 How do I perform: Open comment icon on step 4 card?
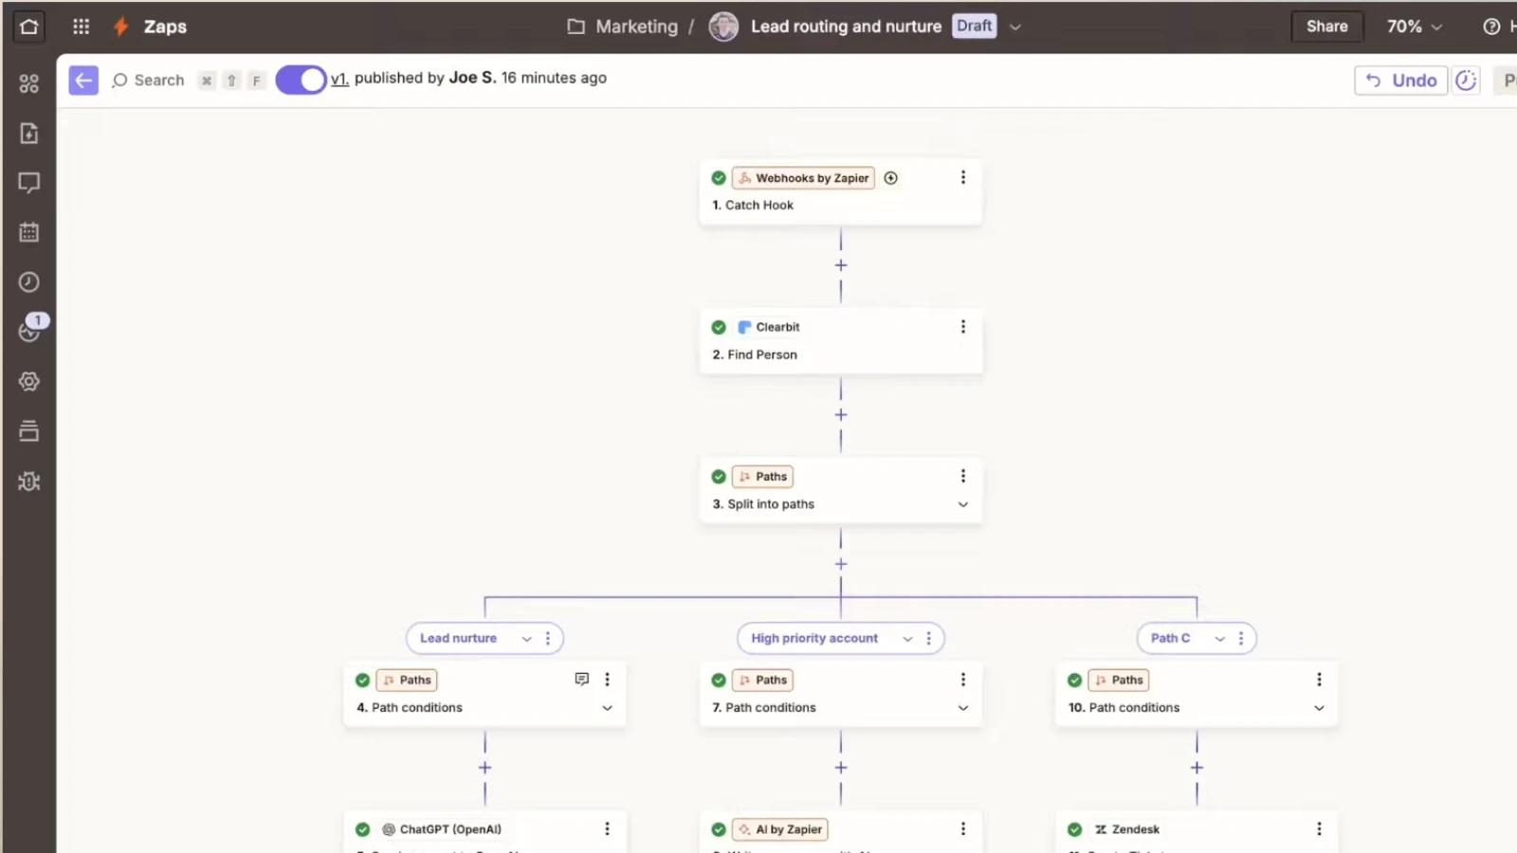click(582, 679)
